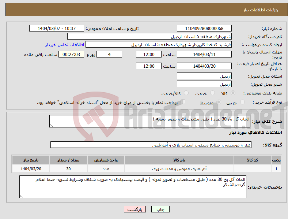
Task: Click the تاریخ نیاز column header
Action: point(31,160)
